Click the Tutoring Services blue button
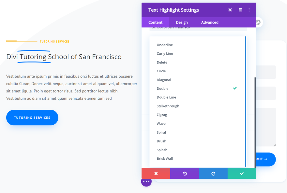287x193 pixels. click(32, 117)
